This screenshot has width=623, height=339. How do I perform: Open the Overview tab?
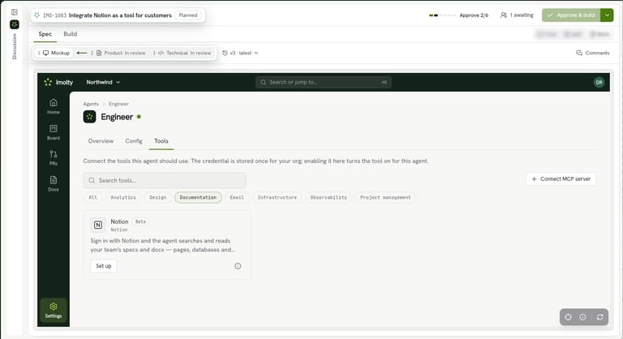coord(101,141)
